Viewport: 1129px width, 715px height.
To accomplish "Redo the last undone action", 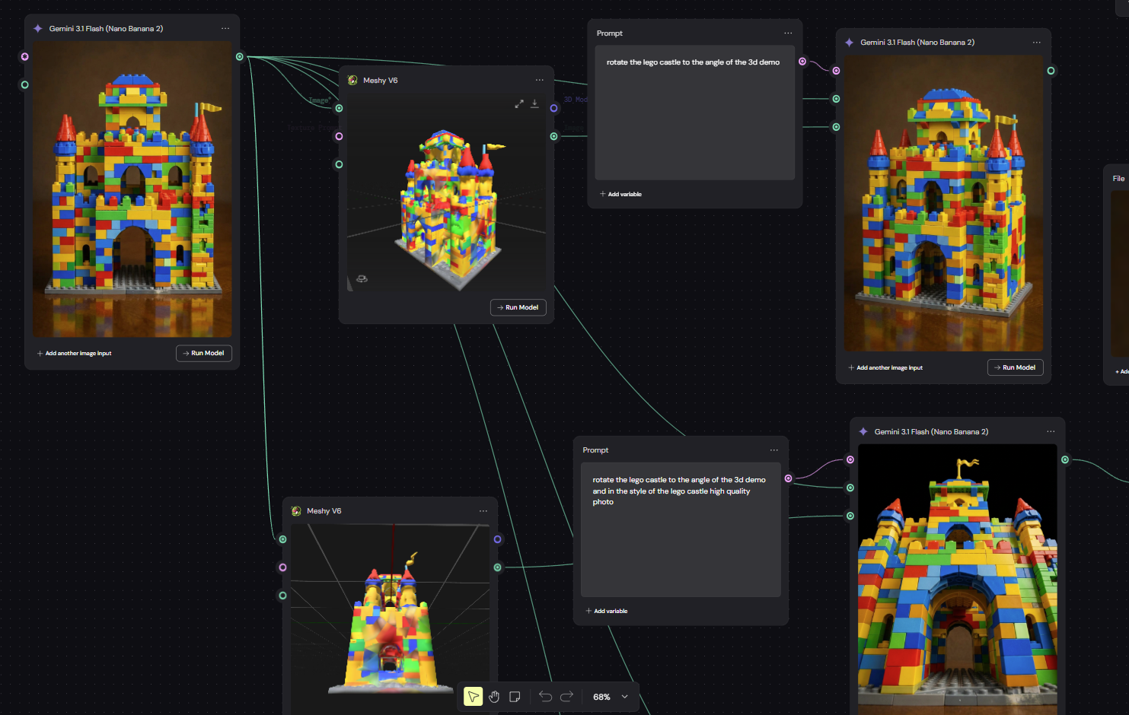I will click(x=566, y=696).
